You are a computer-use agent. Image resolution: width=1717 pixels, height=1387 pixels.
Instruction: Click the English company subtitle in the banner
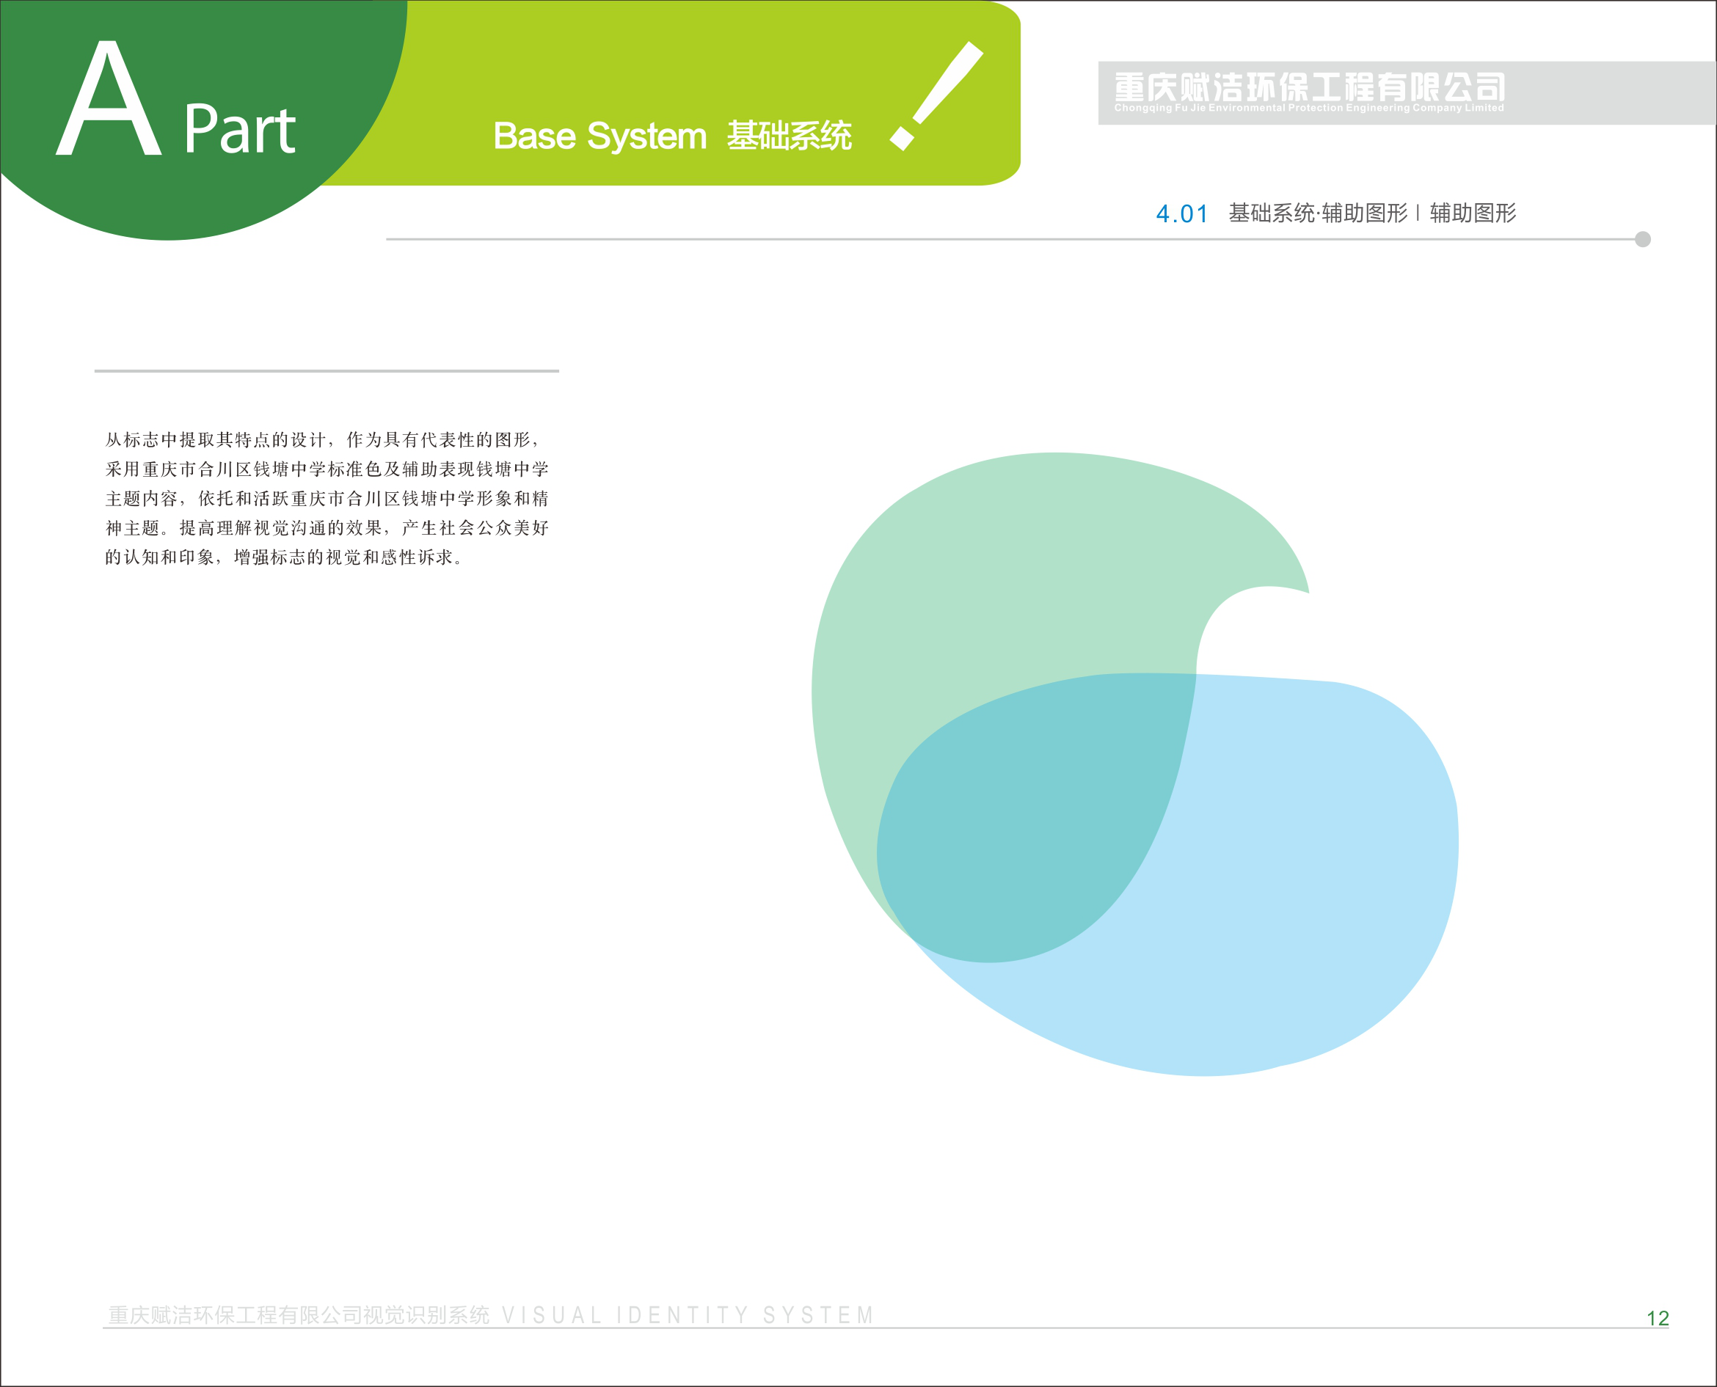[x=1308, y=108]
